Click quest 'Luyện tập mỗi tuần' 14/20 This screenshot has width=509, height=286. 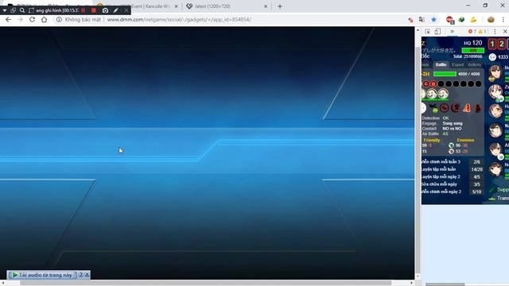(x=453, y=169)
